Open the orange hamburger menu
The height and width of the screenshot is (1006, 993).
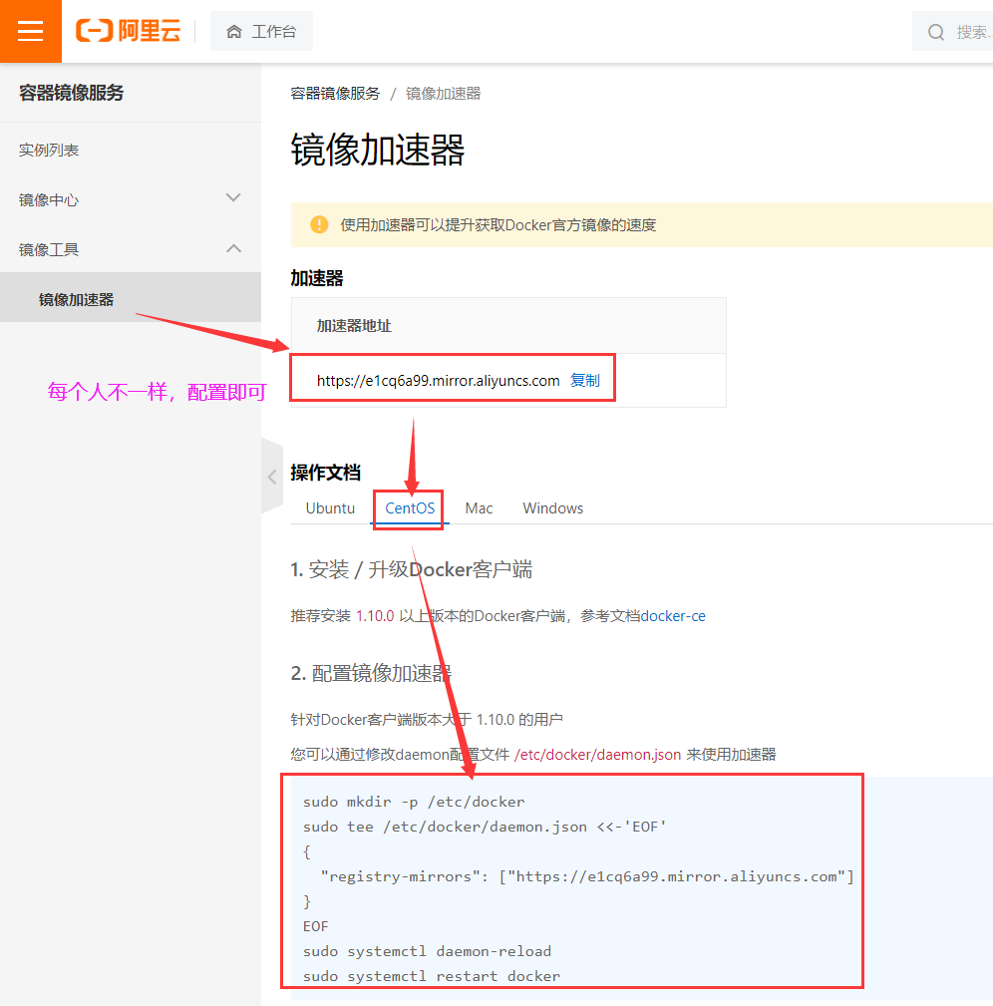[x=31, y=31]
